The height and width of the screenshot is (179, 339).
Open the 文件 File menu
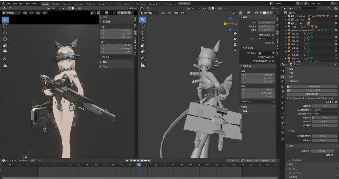click(x=8, y=4)
